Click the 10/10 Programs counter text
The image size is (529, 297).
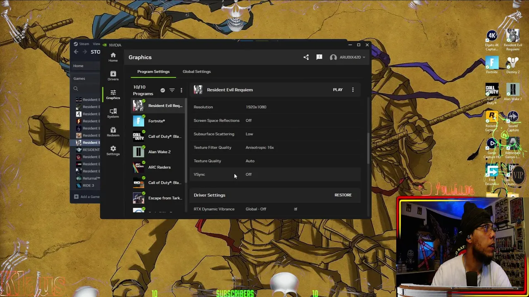(143, 90)
